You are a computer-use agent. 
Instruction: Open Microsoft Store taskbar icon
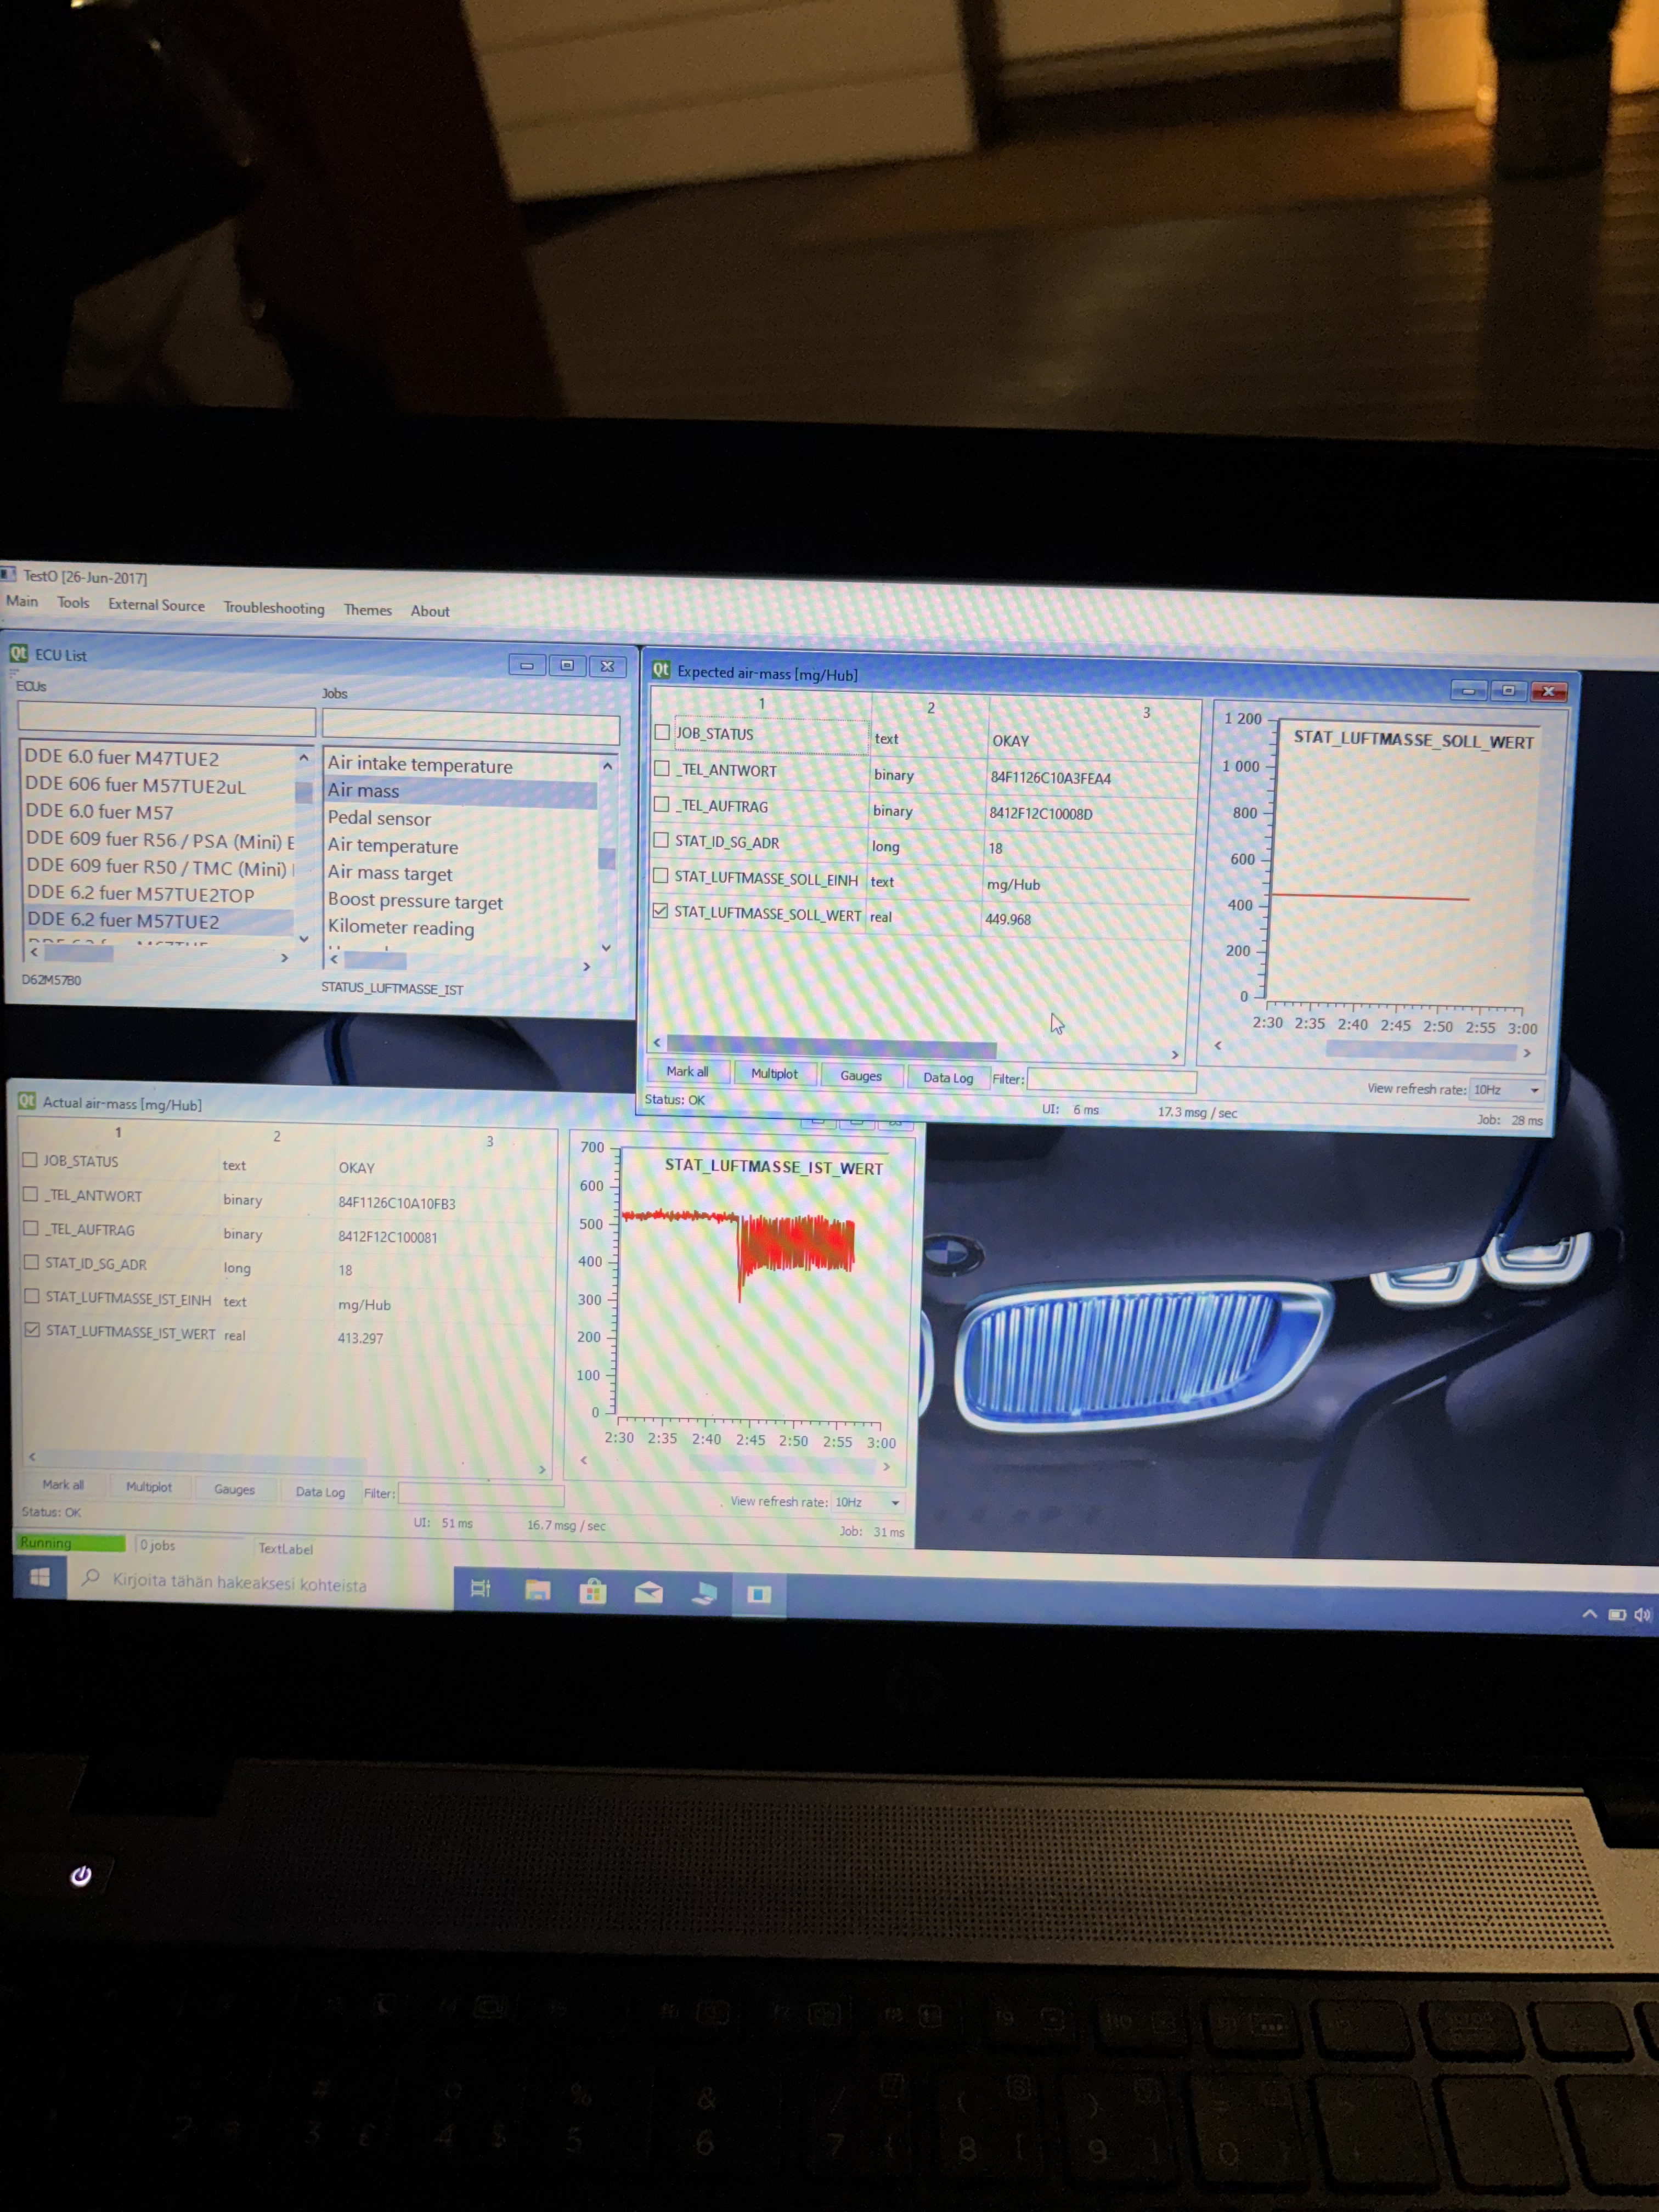tap(593, 1591)
